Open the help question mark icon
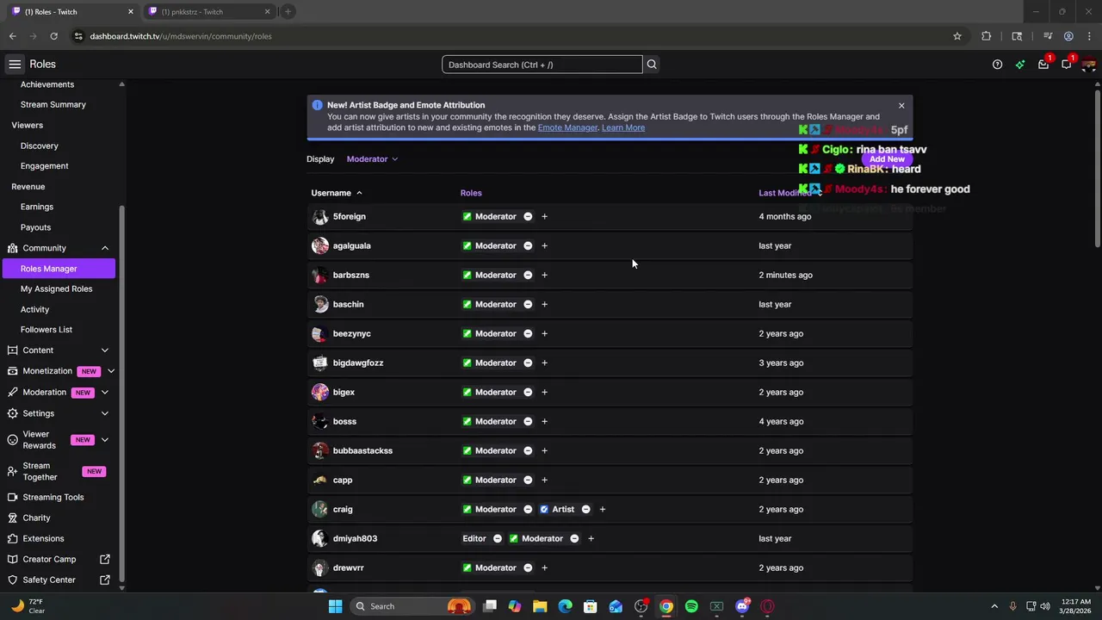The width and height of the screenshot is (1102, 620). [997, 65]
